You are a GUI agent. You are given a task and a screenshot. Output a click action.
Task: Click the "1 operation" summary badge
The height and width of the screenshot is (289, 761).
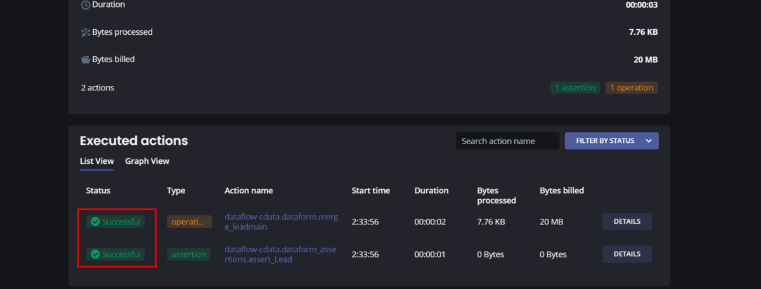pyautogui.click(x=631, y=88)
